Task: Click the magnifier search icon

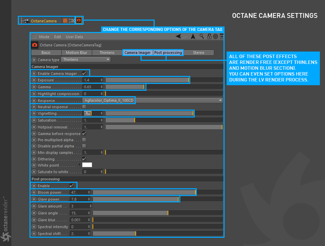Action: [x=202, y=36]
